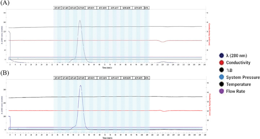Click fraction box A/18-A/20 in panel B
Image resolution: width=260 pixels, height=139 pixels.
[127, 78]
